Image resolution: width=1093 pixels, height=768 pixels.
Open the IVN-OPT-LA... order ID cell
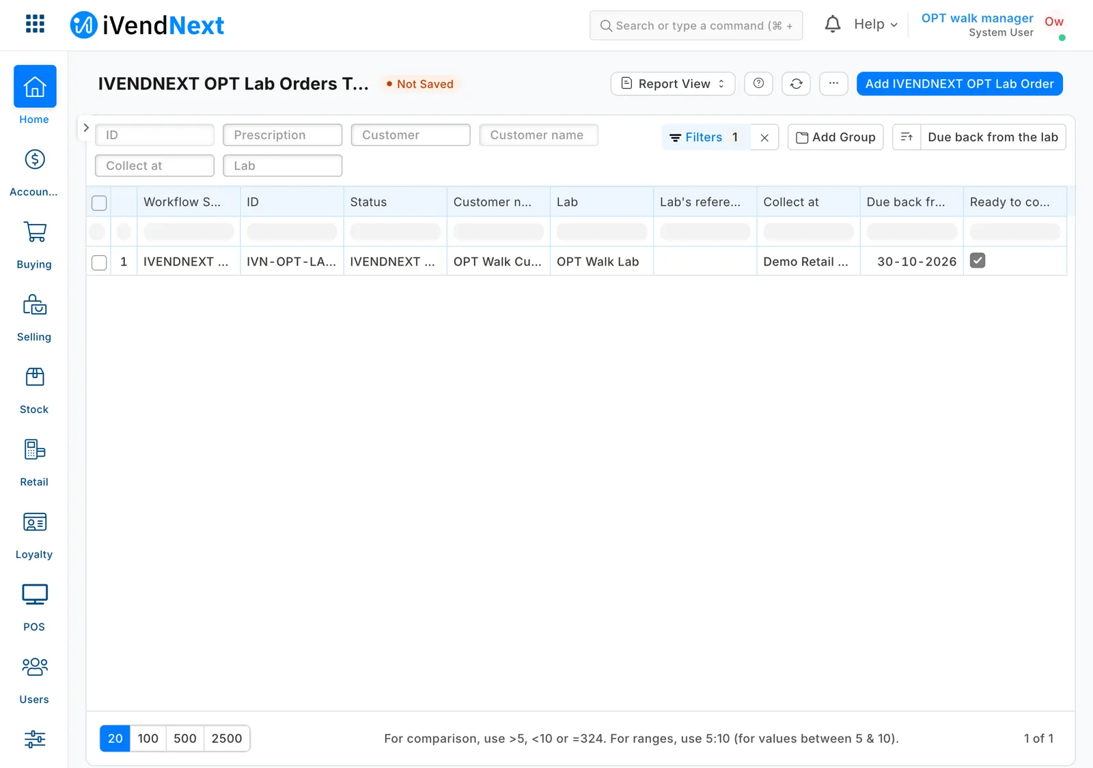[x=292, y=261]
